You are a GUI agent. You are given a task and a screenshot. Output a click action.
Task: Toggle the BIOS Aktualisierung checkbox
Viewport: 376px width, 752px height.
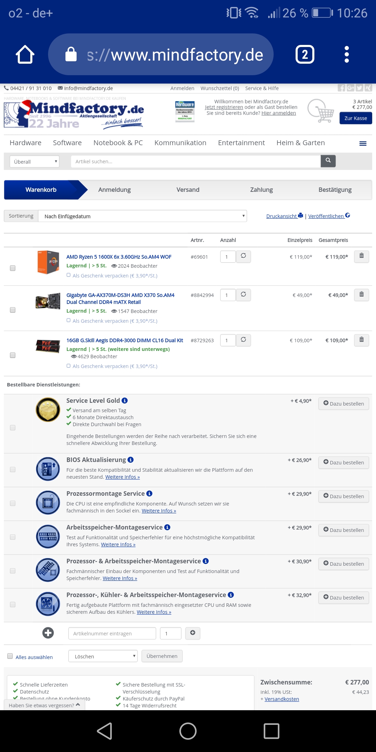coord(13,470)
